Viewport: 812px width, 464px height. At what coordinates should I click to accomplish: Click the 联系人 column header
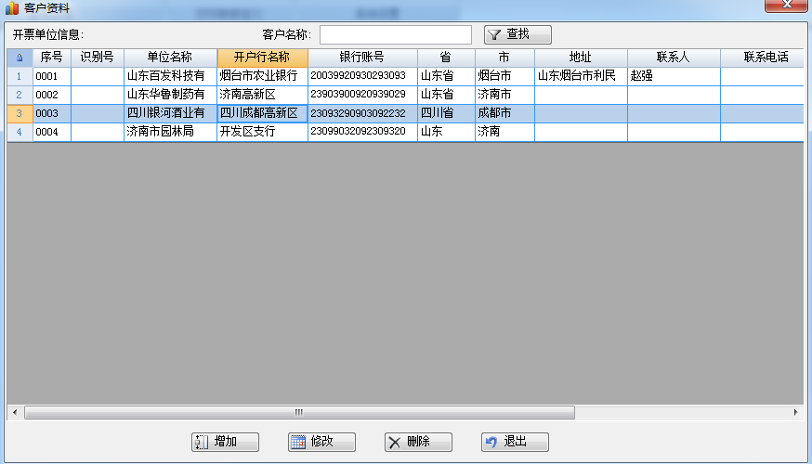coord(674,58)
